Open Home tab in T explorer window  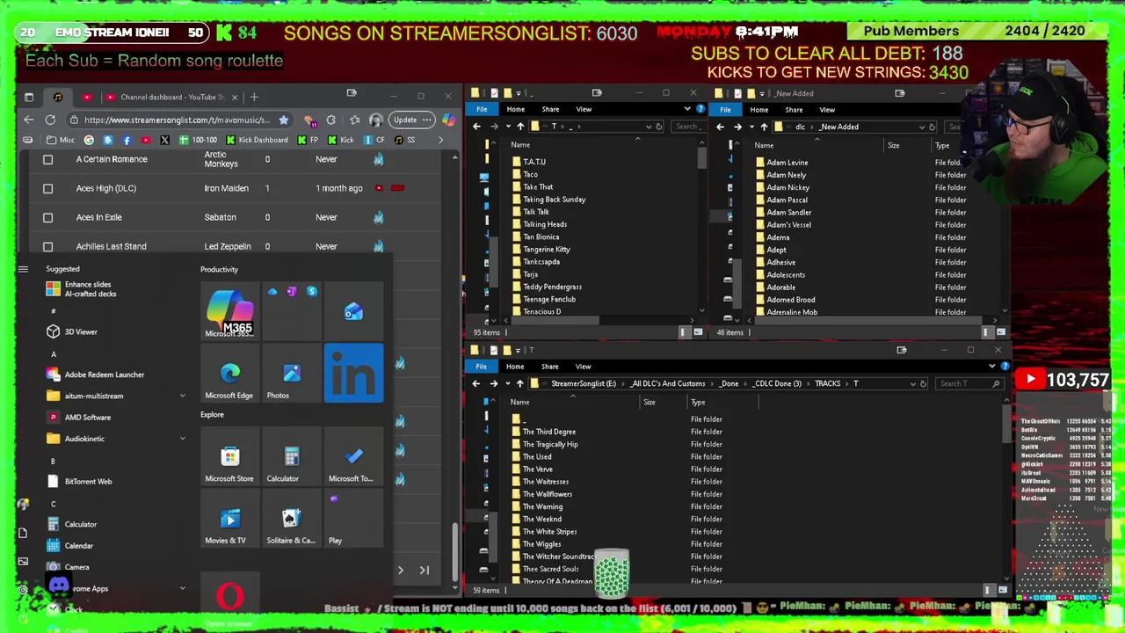[516, 109]
